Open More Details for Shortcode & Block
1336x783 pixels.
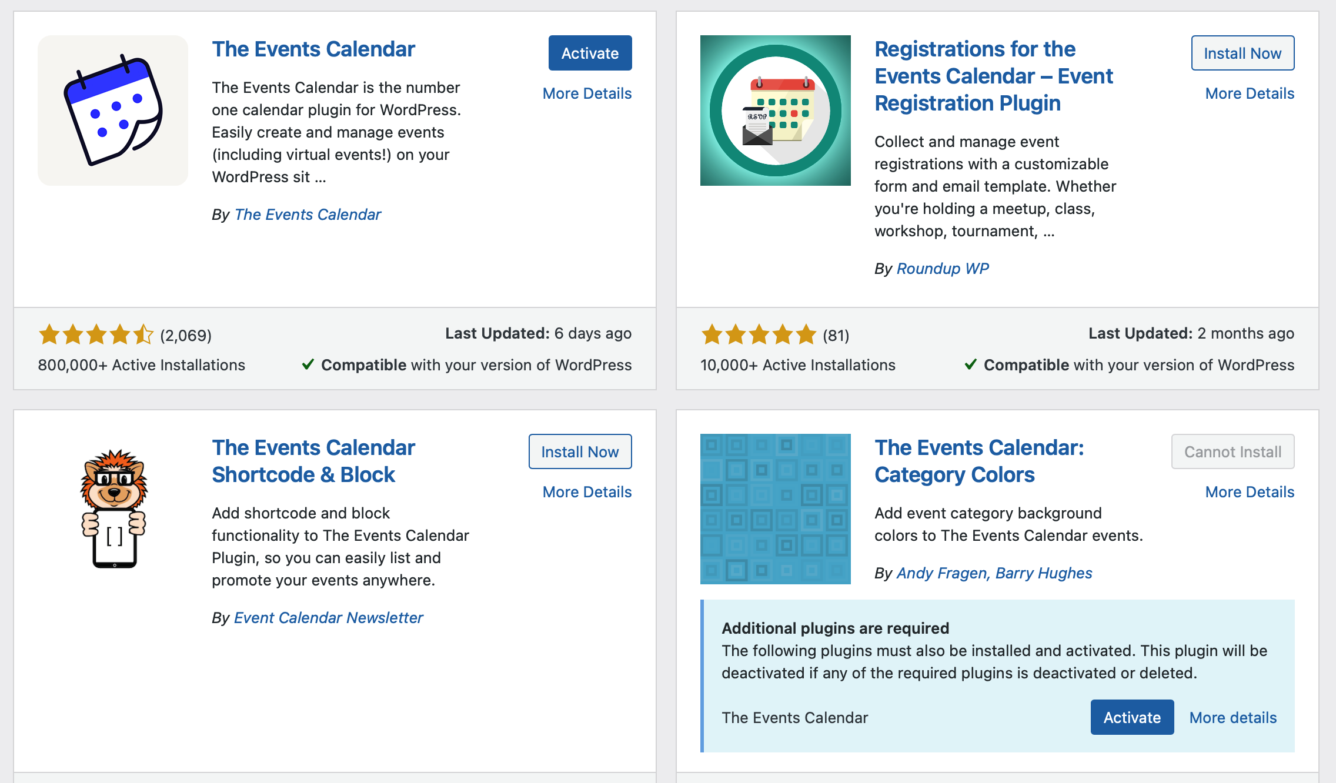click(x=587, y=492)
